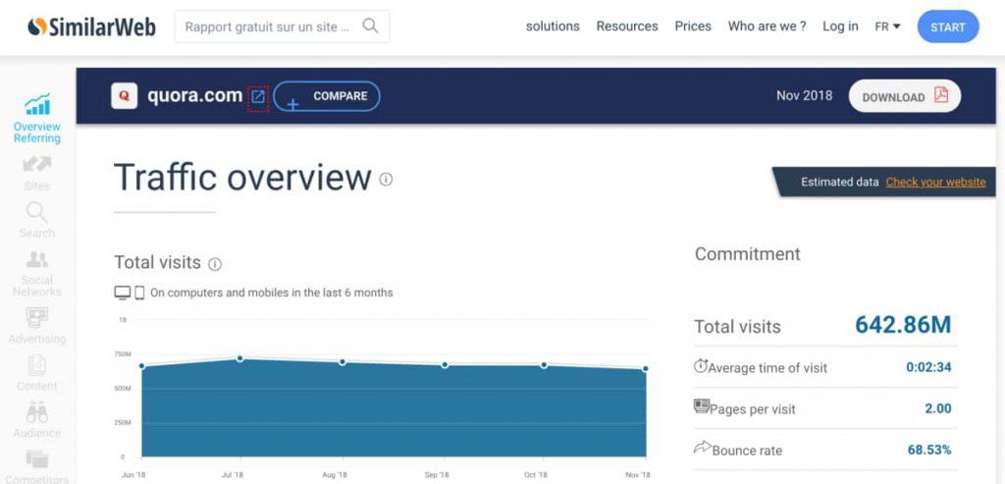This screenshot has width=1005, height=484.
Task: Open the FR language dropdown
Action: tap(887, 27)
